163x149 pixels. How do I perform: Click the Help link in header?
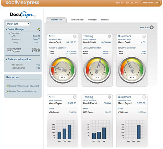coord(136,3)
